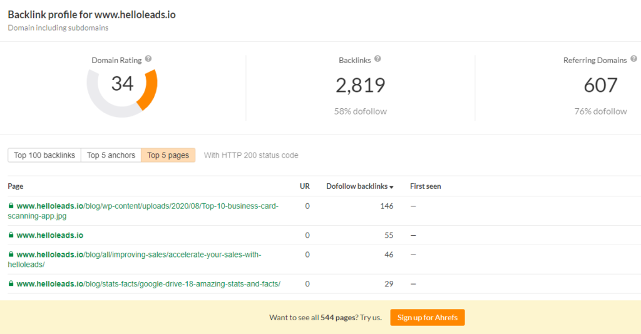Click help icon next to Domain Rating
The image size is (641, 334).
coord(148,59)
